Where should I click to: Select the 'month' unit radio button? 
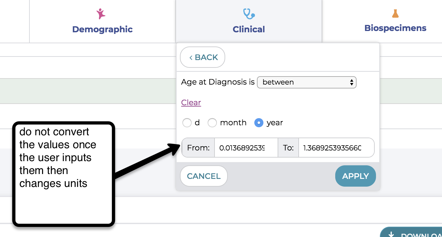[x=212, y=123]
